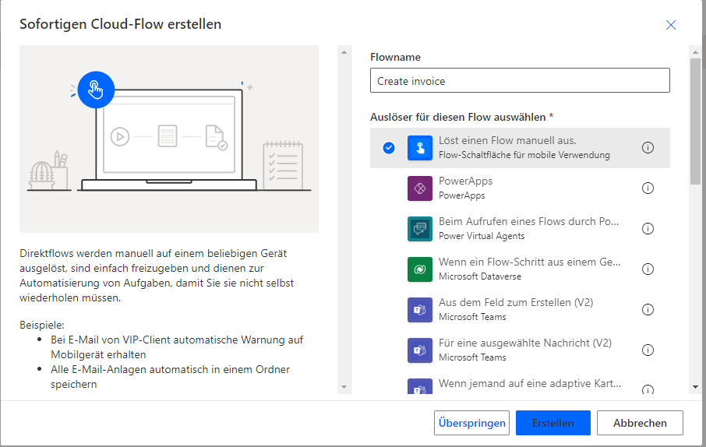Screen dimensions: 706x447
Task: Click the 'Flowname' label
Action: click(395, 57)
